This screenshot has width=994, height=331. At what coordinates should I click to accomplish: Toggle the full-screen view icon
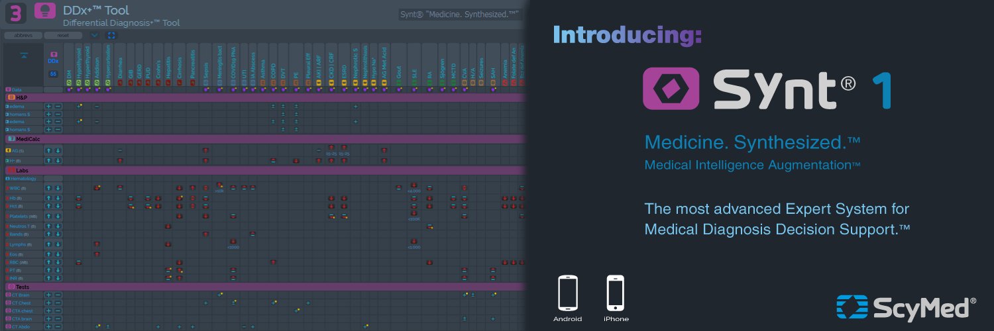point(111,35)
